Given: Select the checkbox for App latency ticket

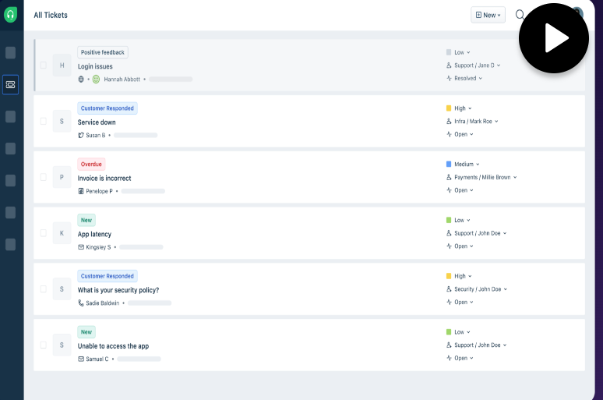Looking at the screenshot, I should pos(44,233).
